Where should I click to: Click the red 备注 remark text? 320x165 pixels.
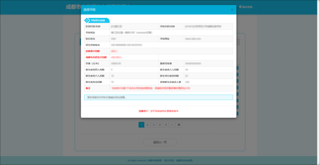click(150, 88)
